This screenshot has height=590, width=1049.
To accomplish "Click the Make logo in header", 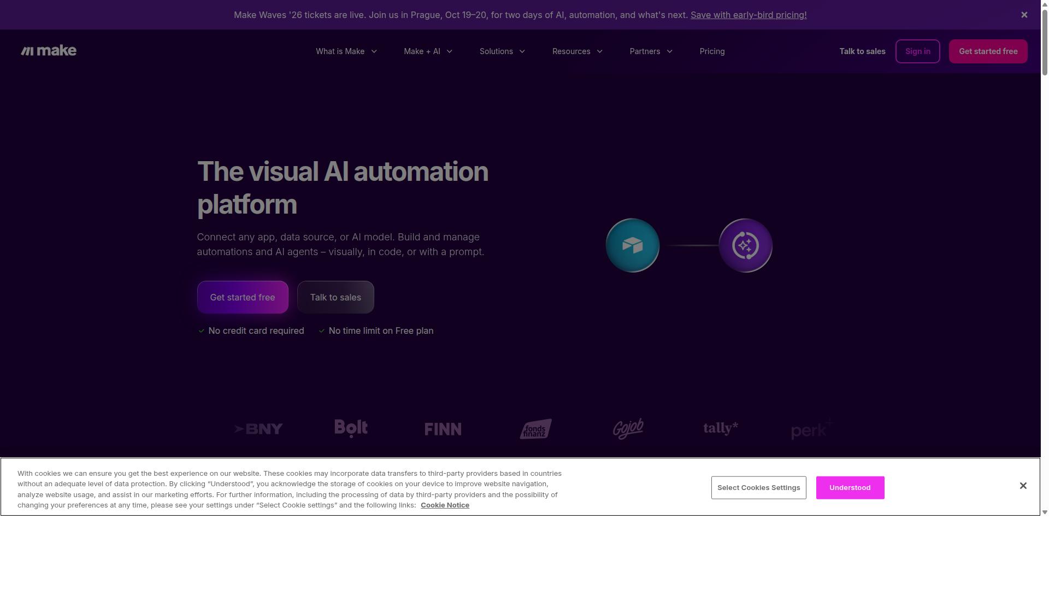I will [x=49, y=51].
